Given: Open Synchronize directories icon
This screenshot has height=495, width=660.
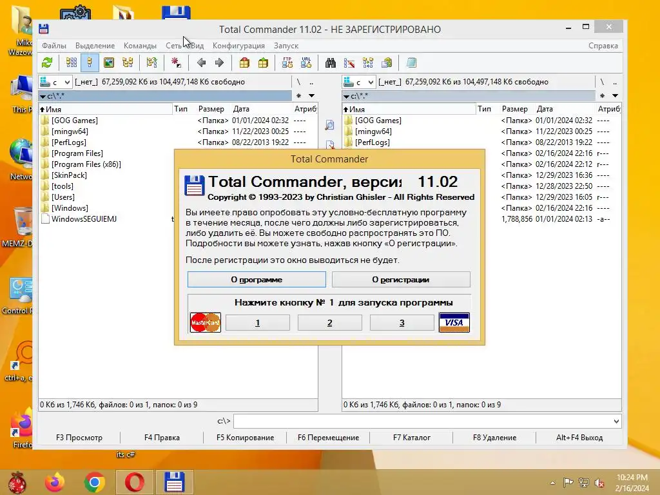Looking at the screenshot, I should (368, 63).
